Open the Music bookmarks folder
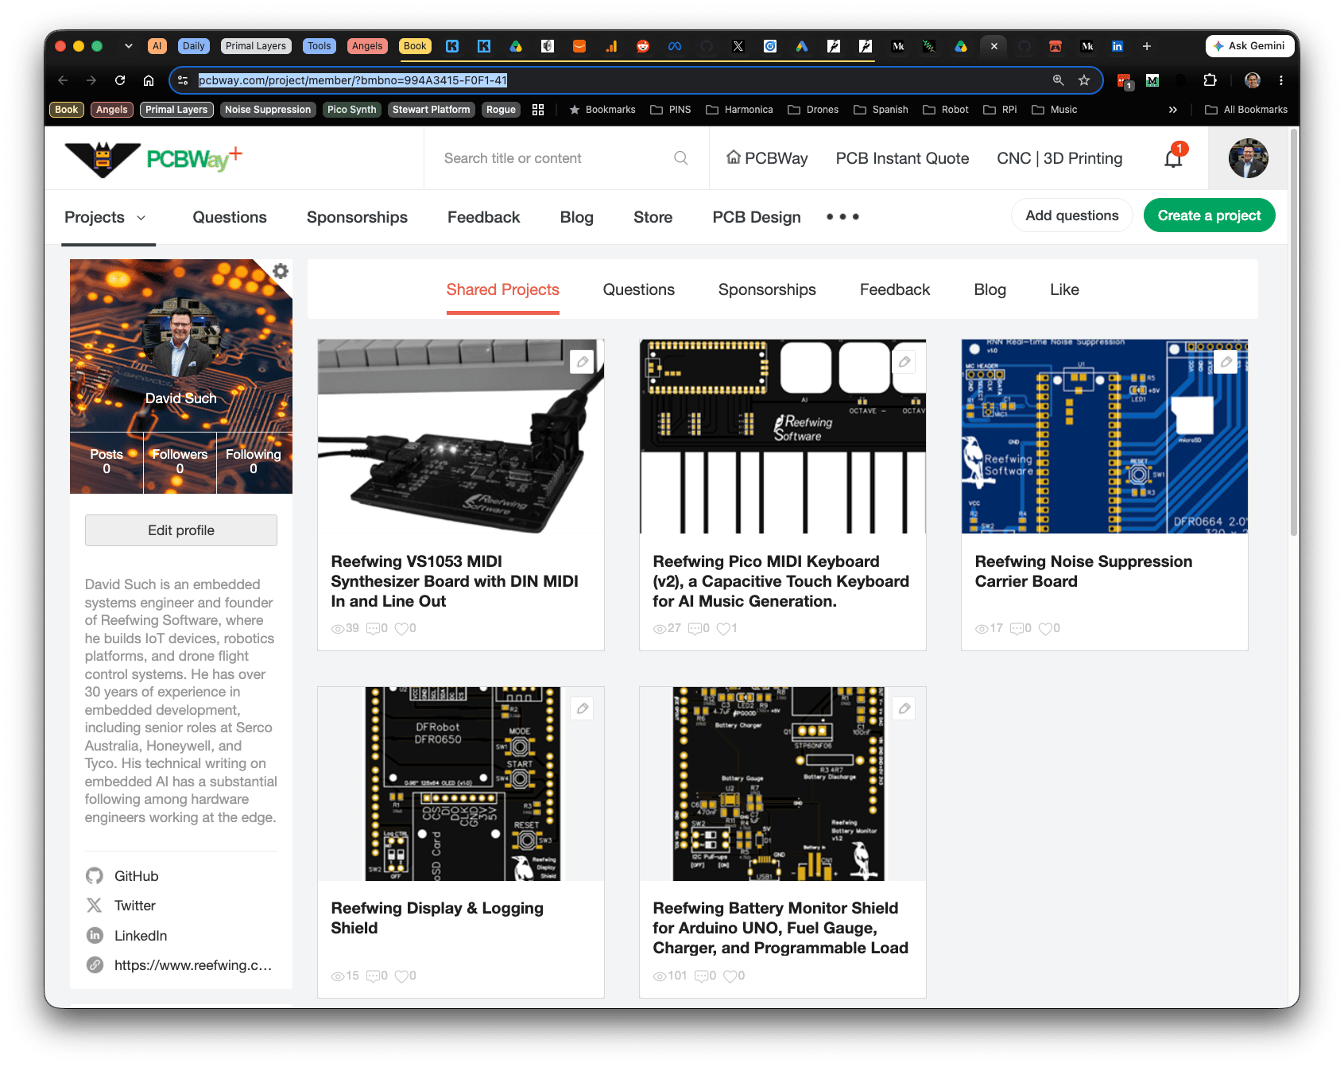Viewport: 1344px width, 1067px height. coord(1055,110)
